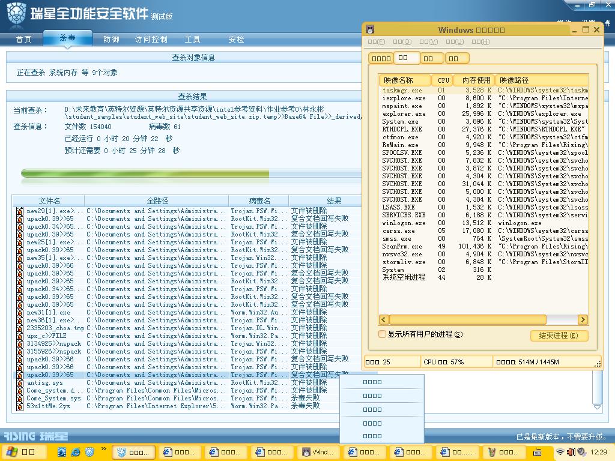615x461 pixels.
Task: Click the 结束进程 button
Action: point(559,336)
